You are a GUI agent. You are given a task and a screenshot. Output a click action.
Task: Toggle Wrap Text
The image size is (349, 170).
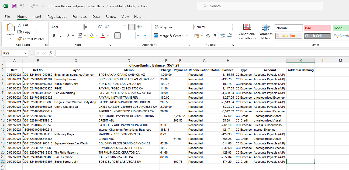coord(164,27)
